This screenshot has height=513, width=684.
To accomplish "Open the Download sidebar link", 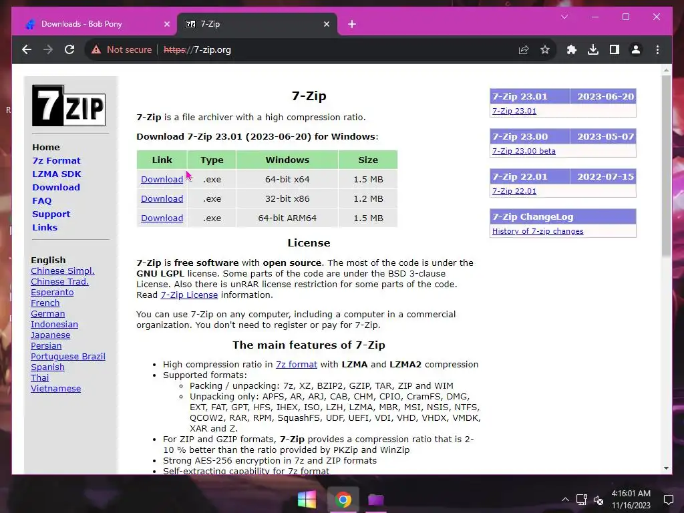I will (56, 187).
